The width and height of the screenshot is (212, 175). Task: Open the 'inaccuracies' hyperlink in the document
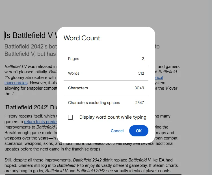coord(16,83)
